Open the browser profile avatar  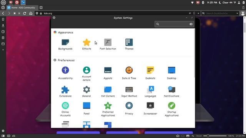[243, 13]
